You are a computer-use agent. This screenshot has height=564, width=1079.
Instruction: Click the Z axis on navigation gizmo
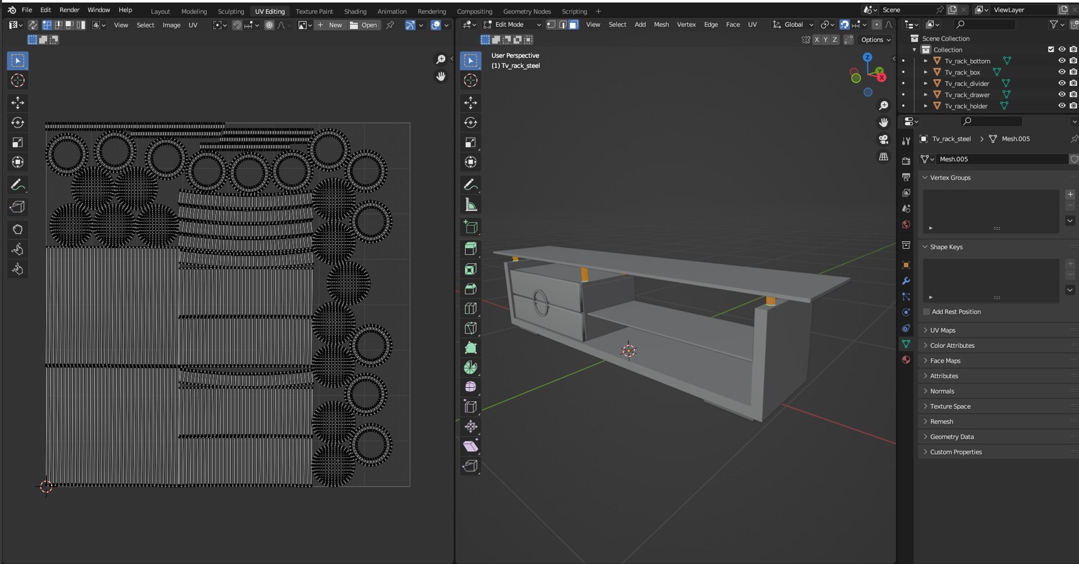[x=867, y=57]
